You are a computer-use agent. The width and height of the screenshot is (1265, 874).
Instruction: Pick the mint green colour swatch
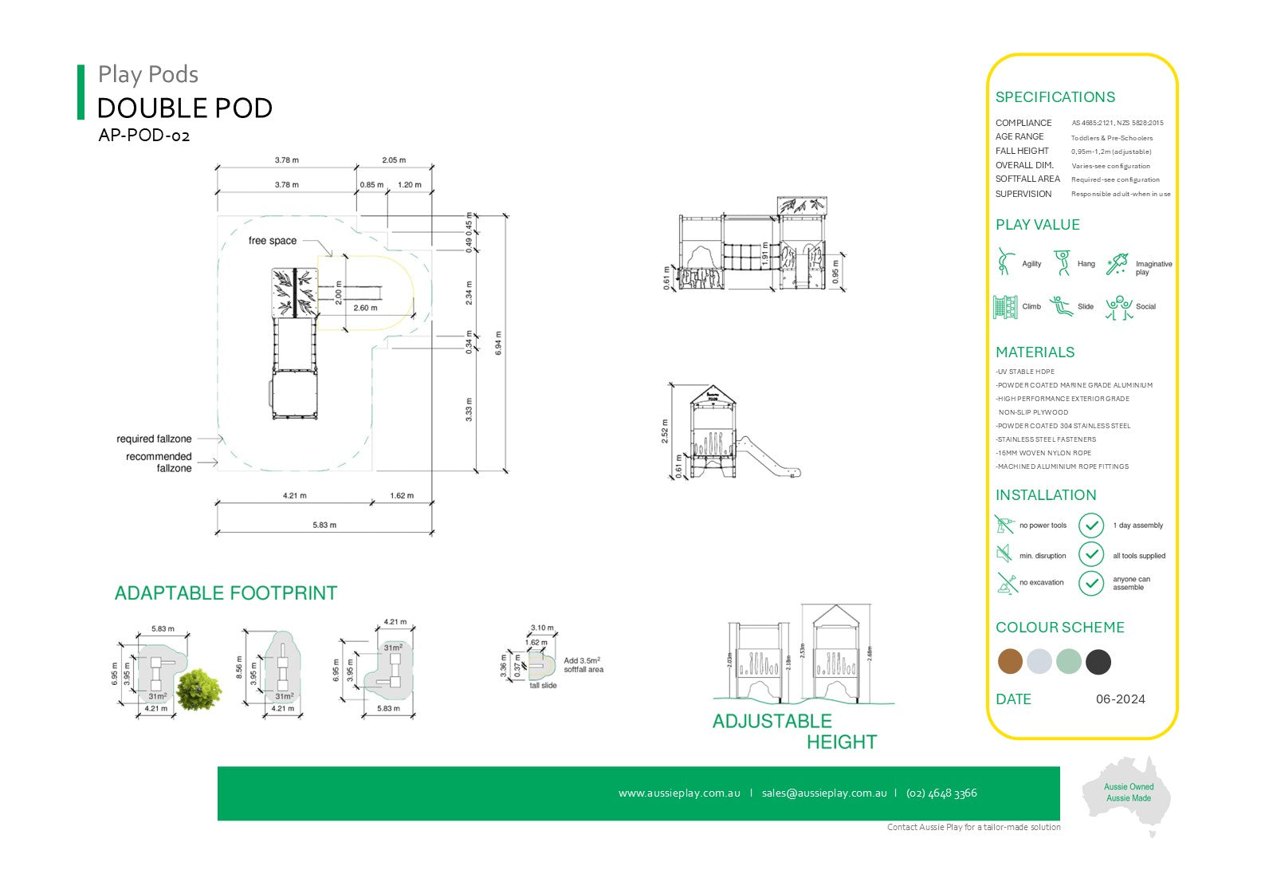pos(1068,661)
